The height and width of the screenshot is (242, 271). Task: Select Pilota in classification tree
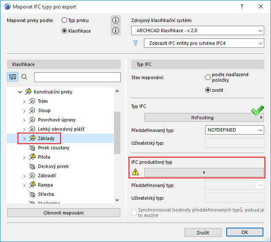tap(44, 157)
